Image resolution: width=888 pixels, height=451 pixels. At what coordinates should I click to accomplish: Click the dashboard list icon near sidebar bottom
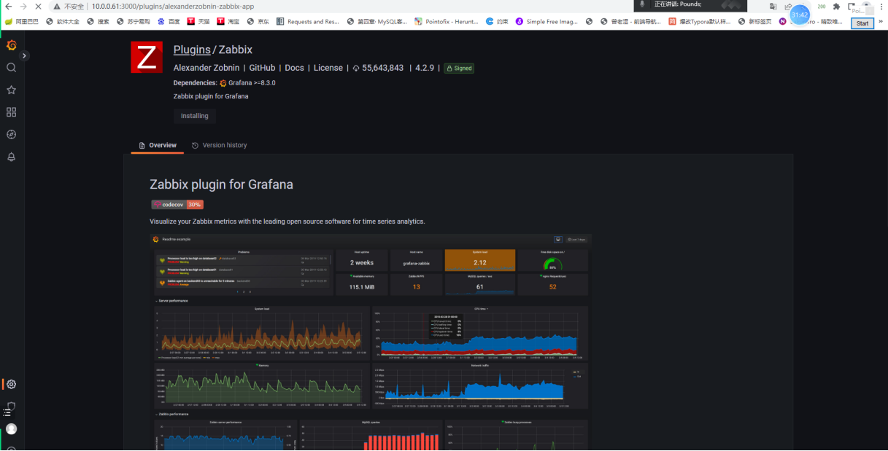[x=7, y=412]
